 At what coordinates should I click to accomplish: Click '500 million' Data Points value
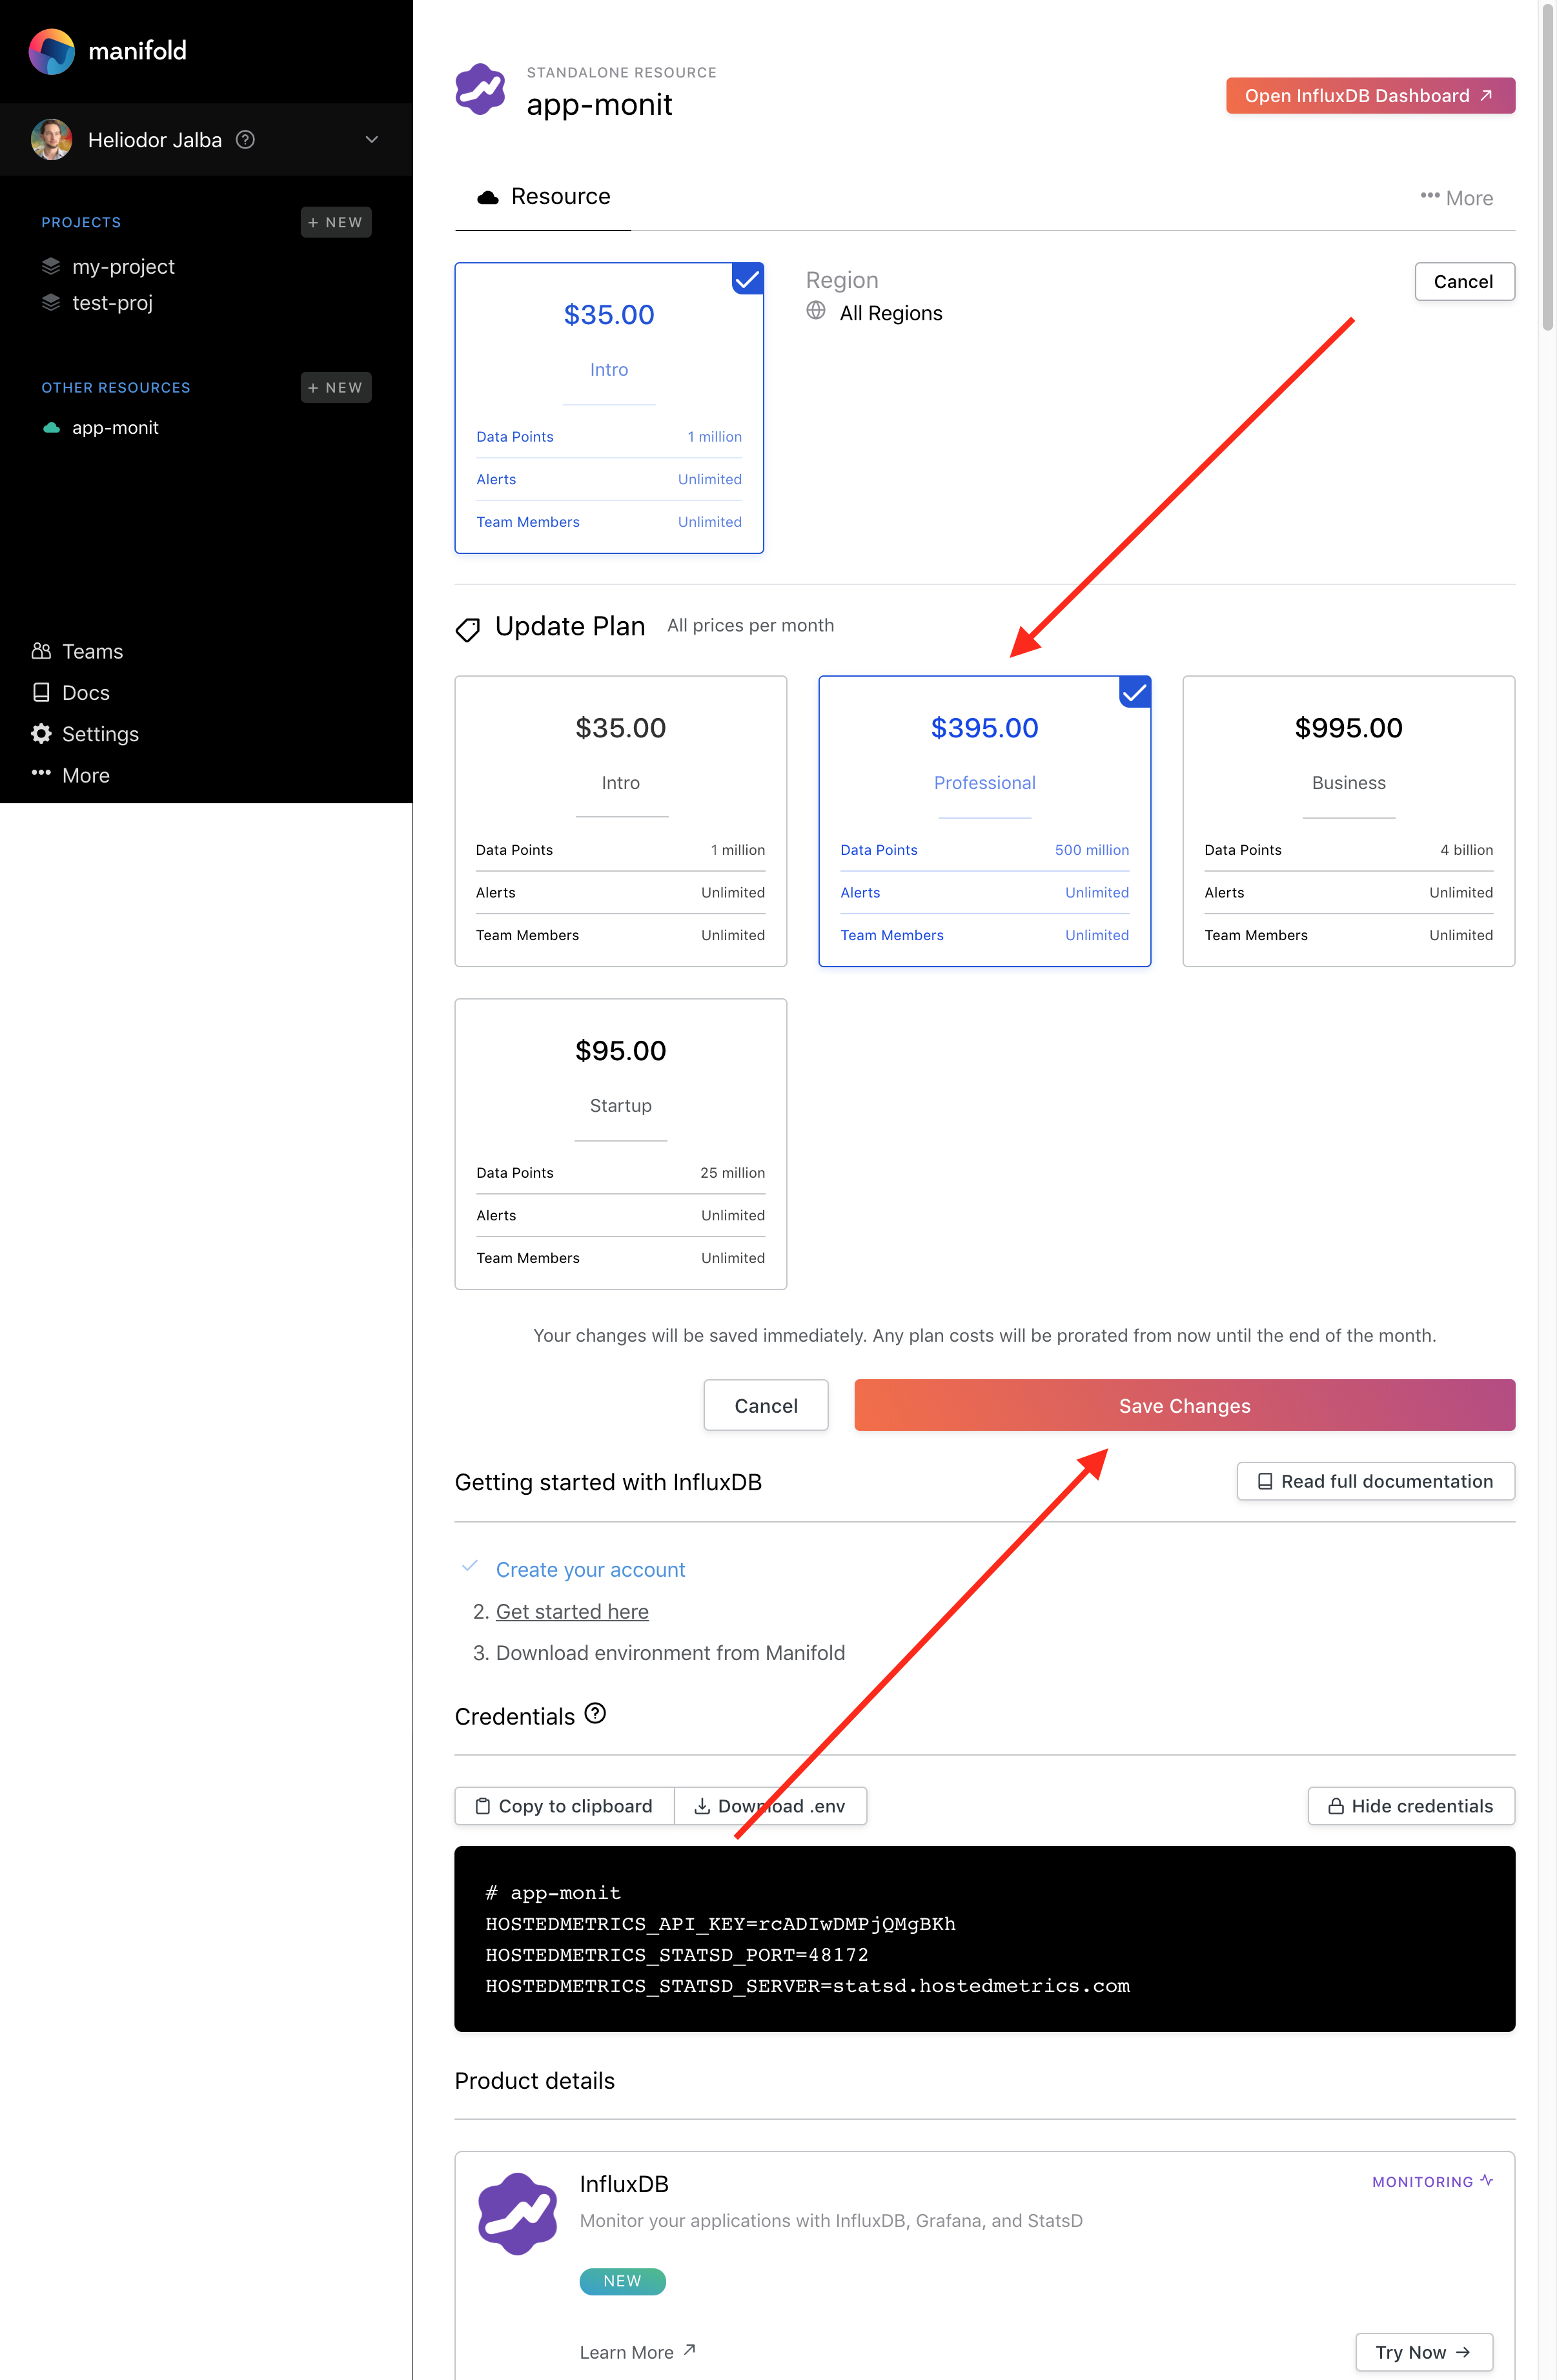point(1091,850)
